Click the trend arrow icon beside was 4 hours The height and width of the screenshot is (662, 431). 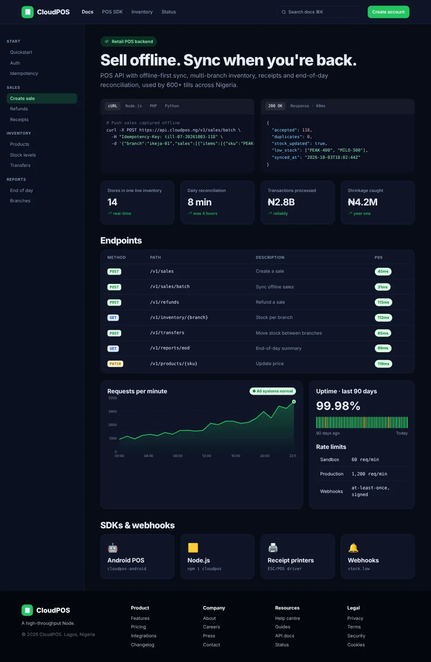pyautogui.click(x=189, y=213)
